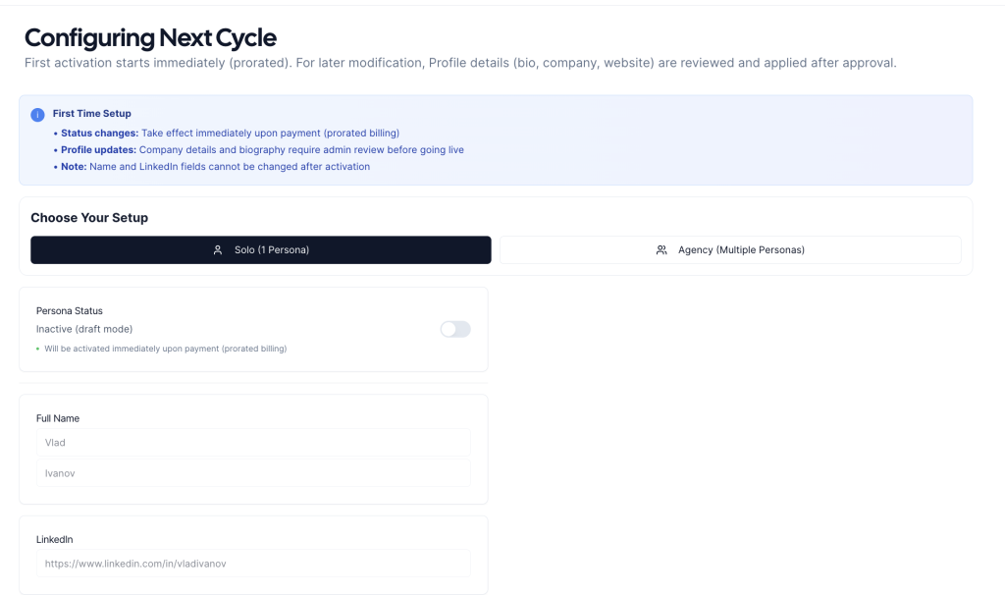Click the group icon on the Agency option
Image resolution: width=1005 pixels, height=595 pixels.
661,250
